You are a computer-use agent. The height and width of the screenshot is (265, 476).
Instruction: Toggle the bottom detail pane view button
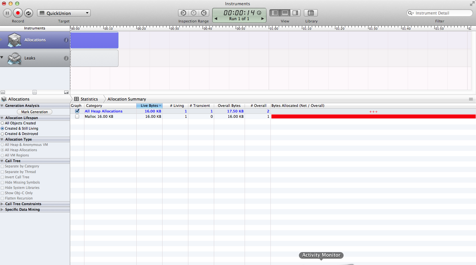click(285, 13)
